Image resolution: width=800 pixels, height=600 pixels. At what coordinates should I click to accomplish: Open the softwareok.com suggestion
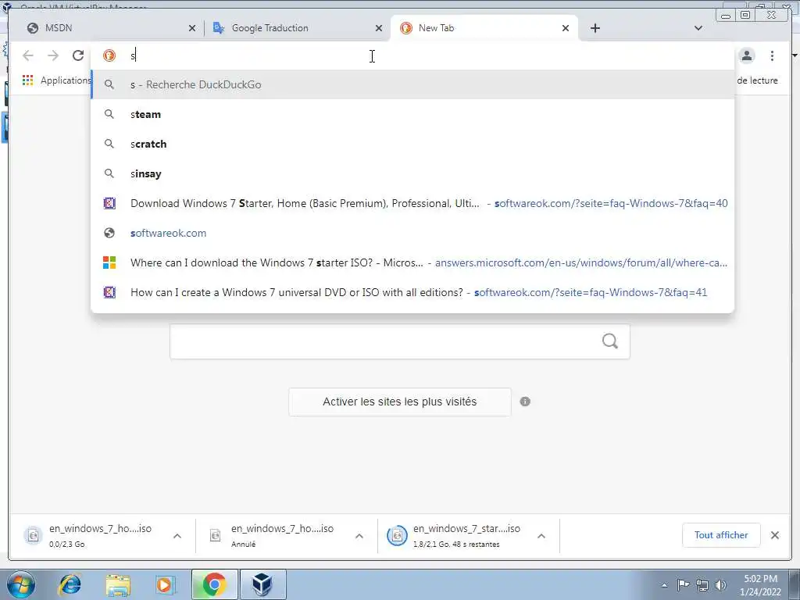pos(412,233)
